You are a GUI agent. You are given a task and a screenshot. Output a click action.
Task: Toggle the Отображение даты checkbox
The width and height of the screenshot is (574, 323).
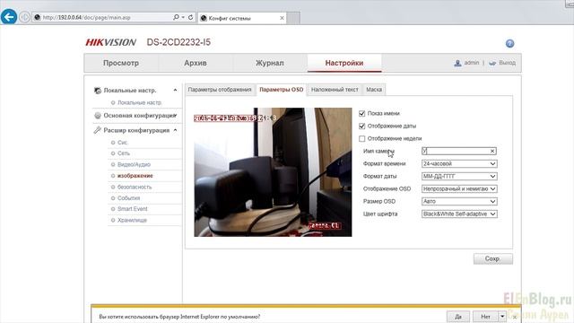(x=362, y=126)
